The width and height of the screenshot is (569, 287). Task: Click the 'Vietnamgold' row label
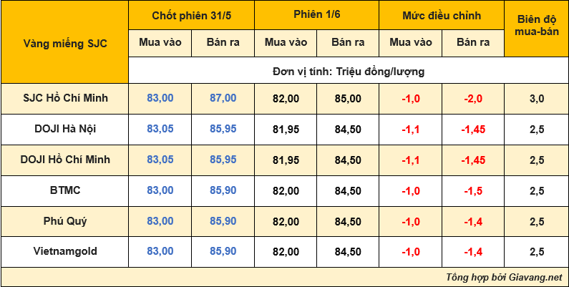(65, 251)
